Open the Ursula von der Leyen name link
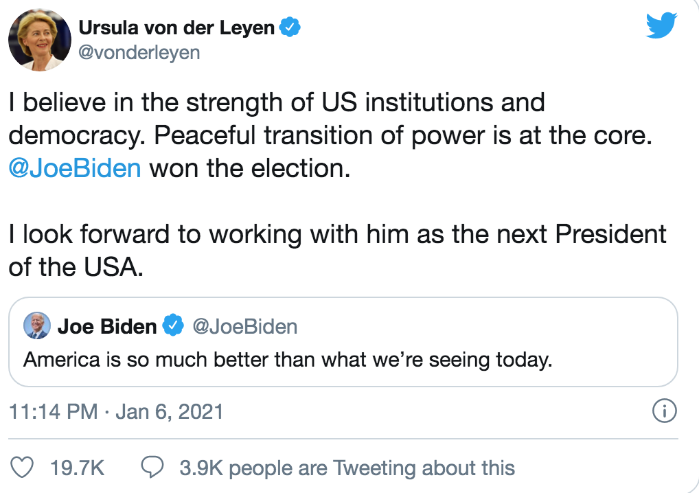The image size is (699, 493). [x=176, y=27]
